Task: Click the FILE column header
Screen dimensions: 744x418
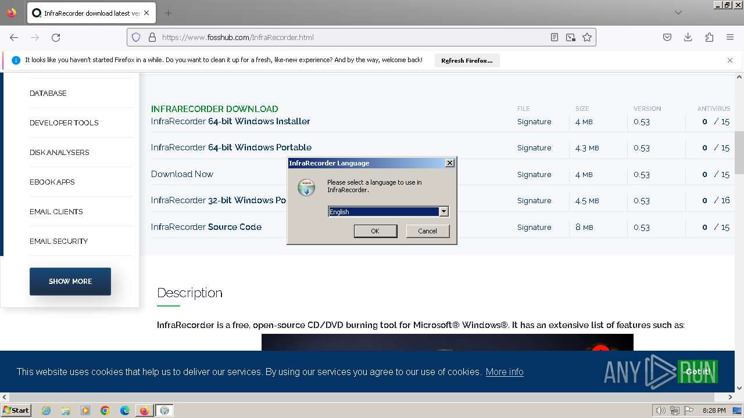Action: pos(524,109)
